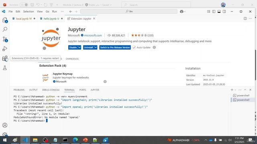Select the second powershell terminal

[243, 100]
